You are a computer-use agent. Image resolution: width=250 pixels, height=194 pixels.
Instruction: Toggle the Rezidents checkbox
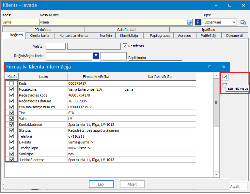[125, 46]
